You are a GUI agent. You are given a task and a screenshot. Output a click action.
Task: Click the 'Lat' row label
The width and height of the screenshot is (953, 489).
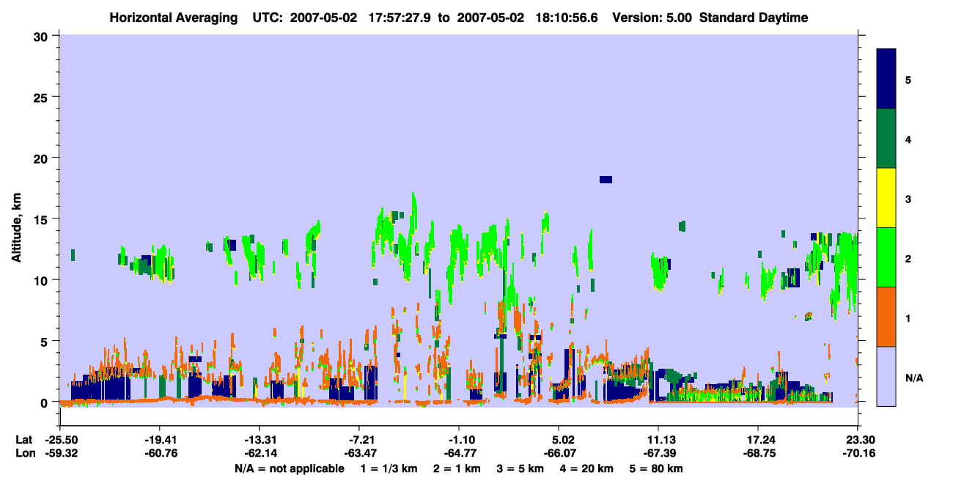click(24, 440)
